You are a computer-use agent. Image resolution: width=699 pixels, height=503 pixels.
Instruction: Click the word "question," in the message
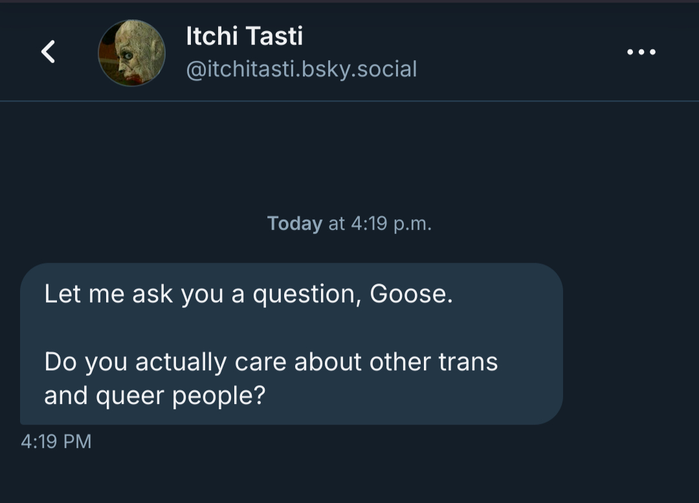pyautogui.click(x=305, y=295)
